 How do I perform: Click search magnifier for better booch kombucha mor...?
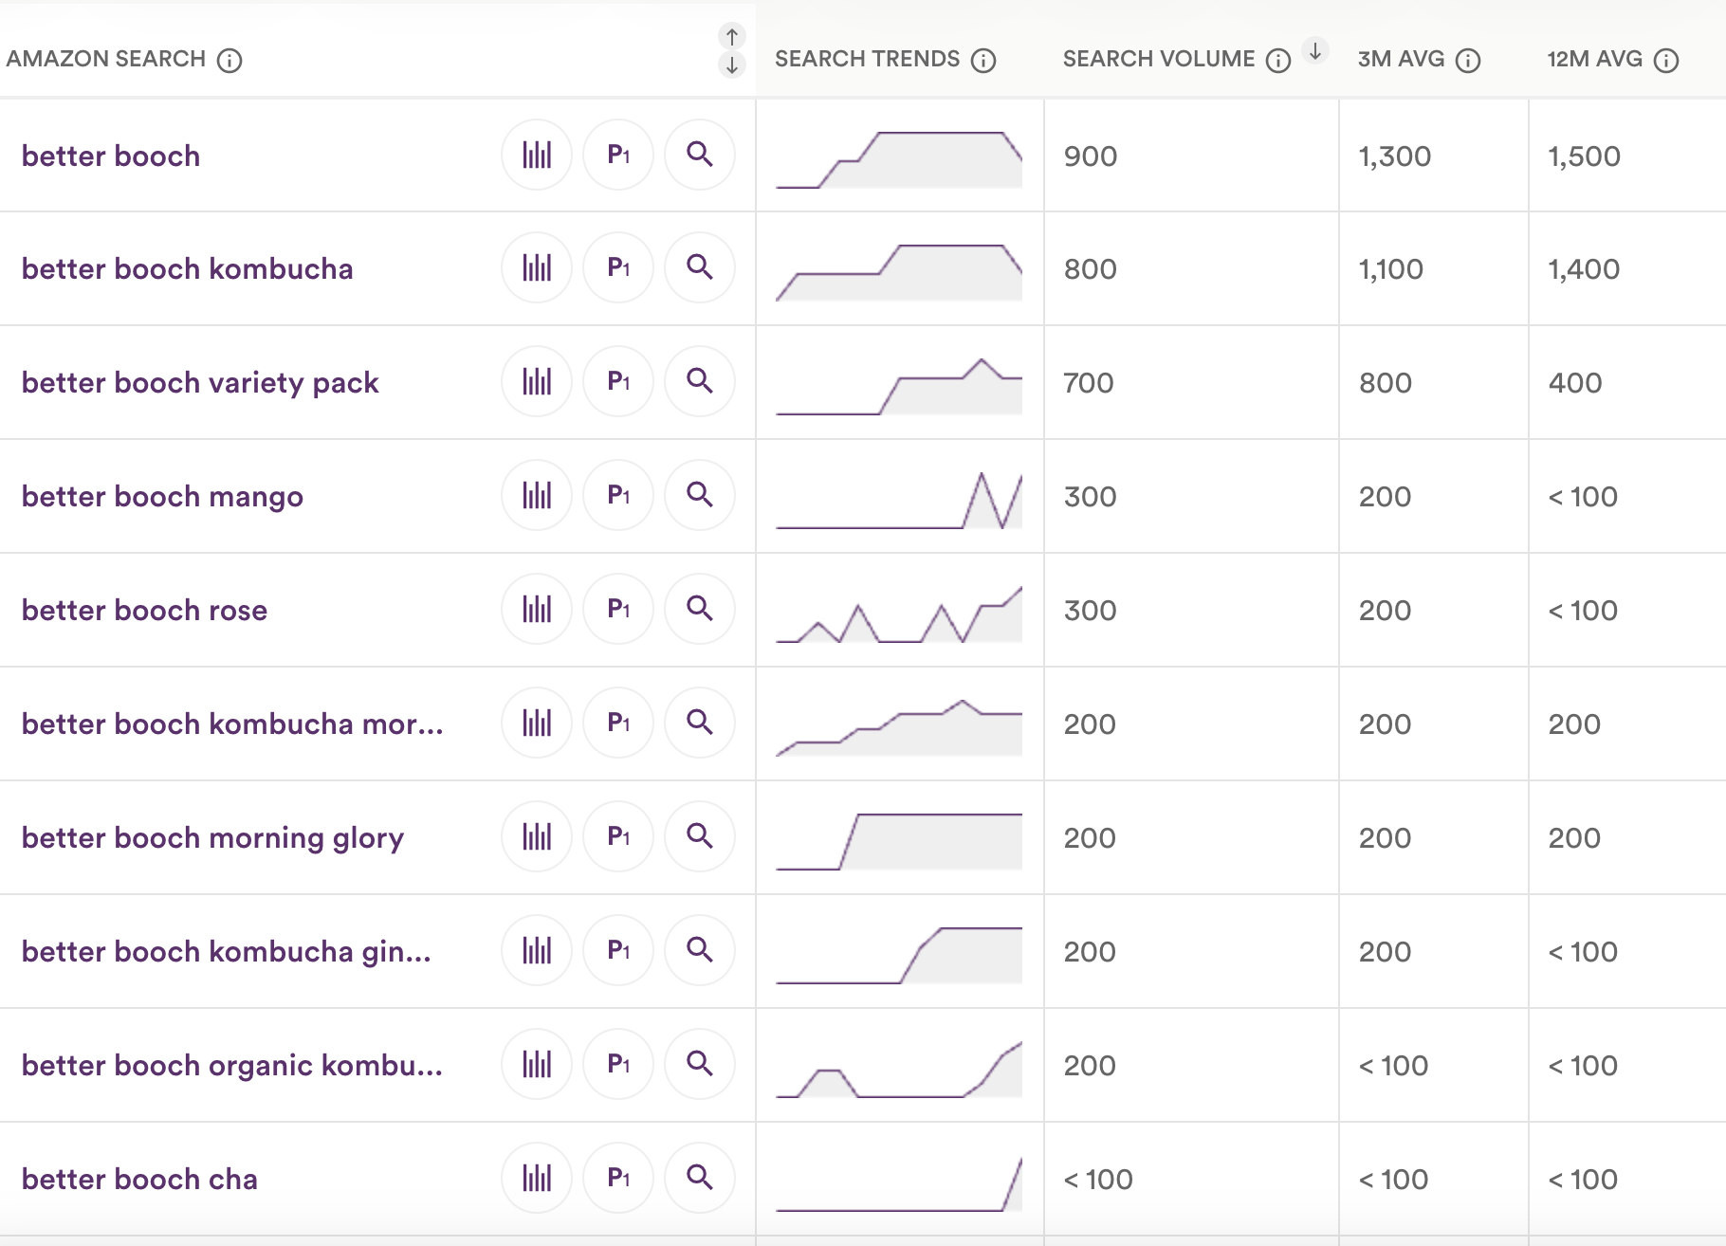[700, 724]
